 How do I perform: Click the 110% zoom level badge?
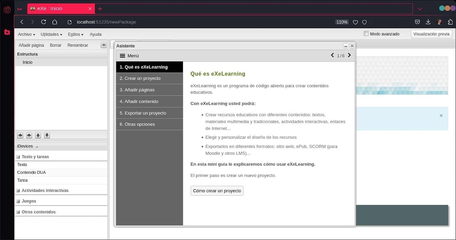coord(342,22)
